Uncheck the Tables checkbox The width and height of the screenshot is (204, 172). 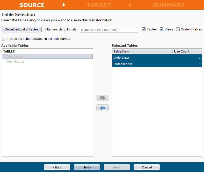point(144,29)
